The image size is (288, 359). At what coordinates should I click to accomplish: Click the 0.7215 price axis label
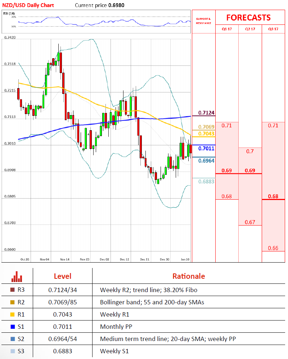tap(10, 90)
